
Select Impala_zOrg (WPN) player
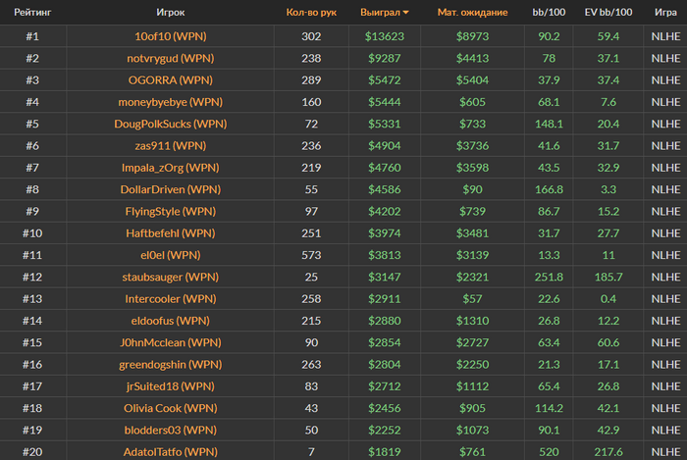pyautogui.click(x=171, y=168)
